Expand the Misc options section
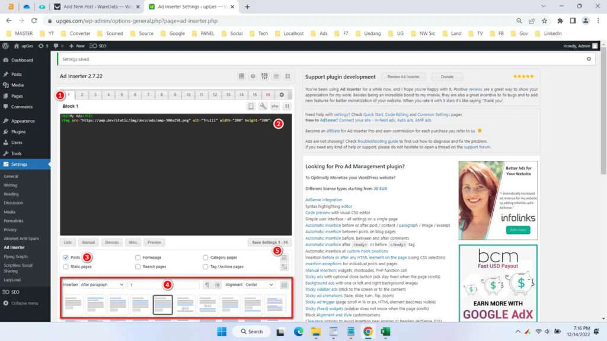This screenshot has height=341, width=607. tap(133, 242)
